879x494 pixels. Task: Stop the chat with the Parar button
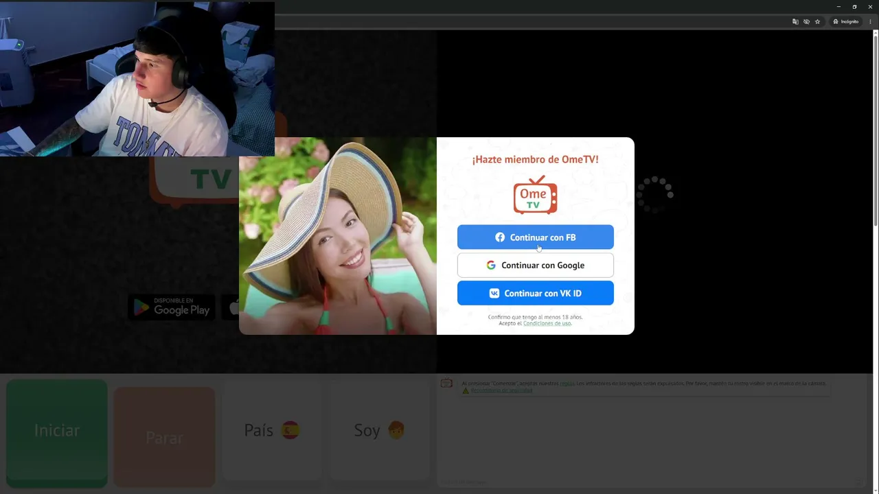click(164, 437)
